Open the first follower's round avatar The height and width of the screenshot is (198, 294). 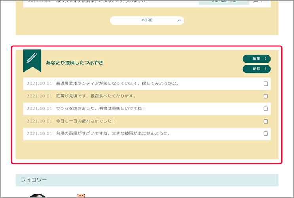coord(38,196)
